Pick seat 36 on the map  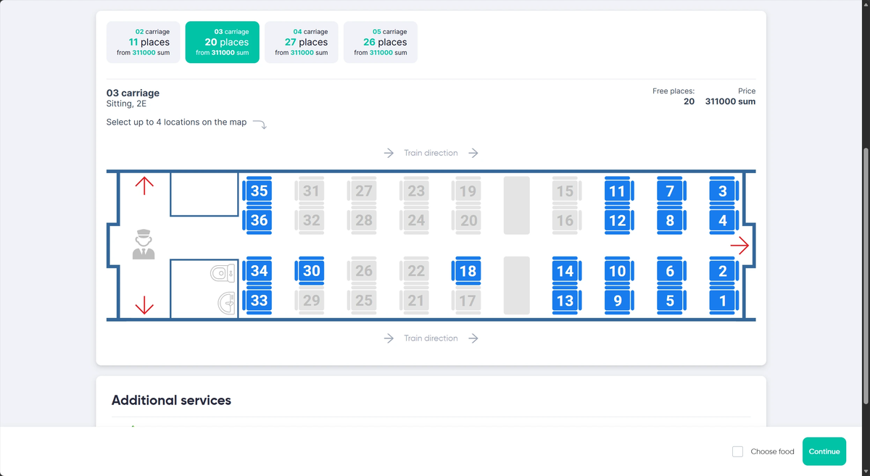[x=259, y=220]
